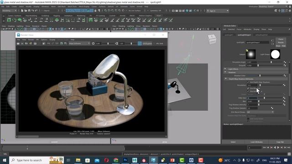The width and height of the screenshot is (292, 164).
Task: Click the view cube in the perspective viewport
Action: coord(212,39)
